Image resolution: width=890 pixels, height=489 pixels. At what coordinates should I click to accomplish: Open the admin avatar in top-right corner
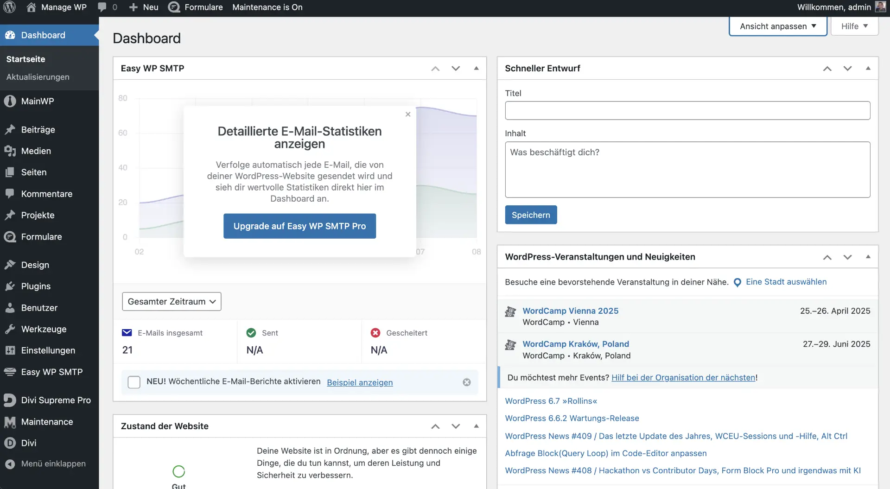[880, 6]
